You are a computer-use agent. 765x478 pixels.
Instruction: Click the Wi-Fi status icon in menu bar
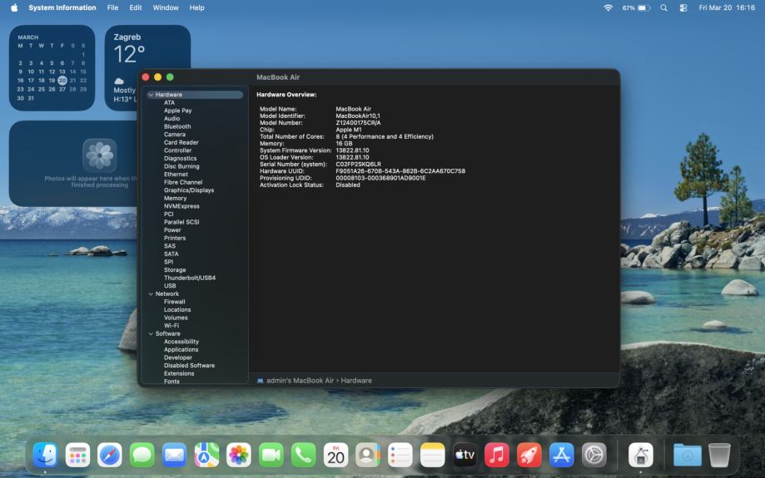coord(608,7)
